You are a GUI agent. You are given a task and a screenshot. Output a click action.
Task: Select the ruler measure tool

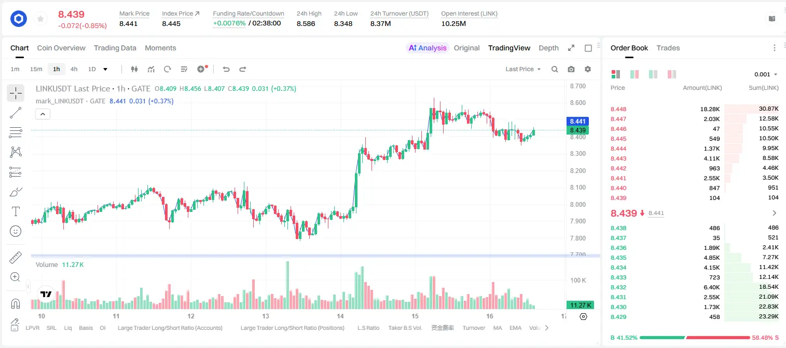16,258
